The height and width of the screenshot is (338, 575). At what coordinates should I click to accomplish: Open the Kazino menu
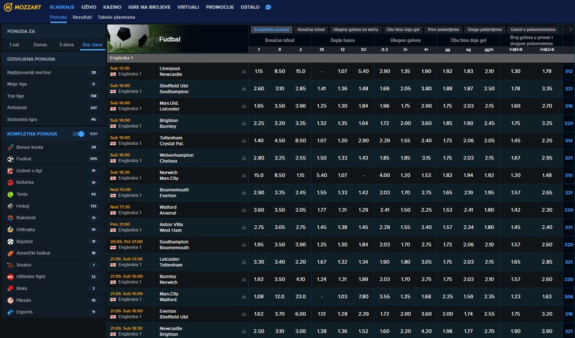pyautogui.click(x=112, y=7)
